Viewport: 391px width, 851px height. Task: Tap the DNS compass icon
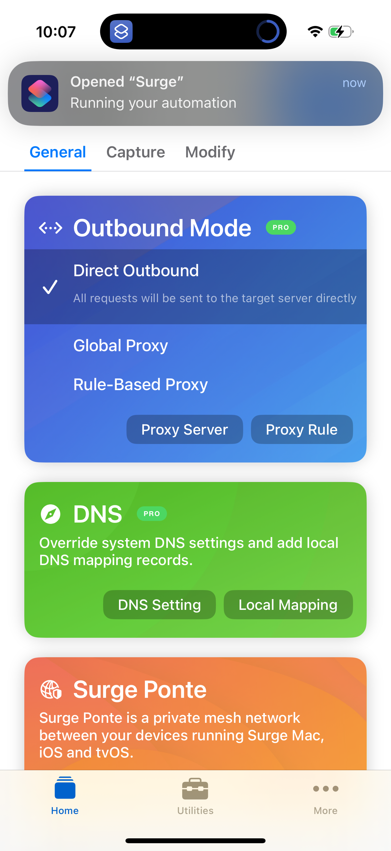tap(51, 514)
